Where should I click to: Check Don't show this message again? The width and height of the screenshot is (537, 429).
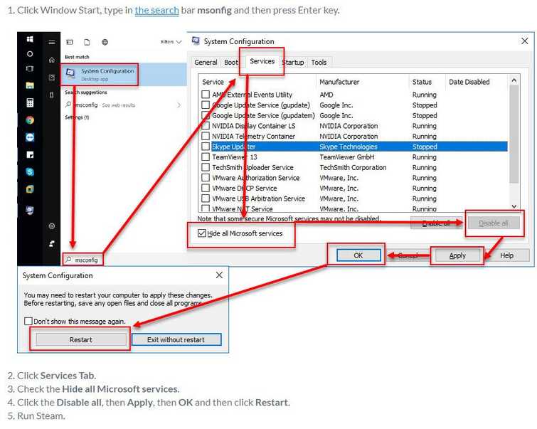click(x=28, y=321)
